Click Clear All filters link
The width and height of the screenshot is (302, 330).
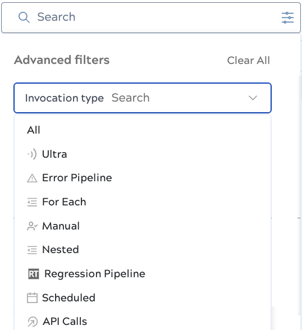tap(248, 61)
